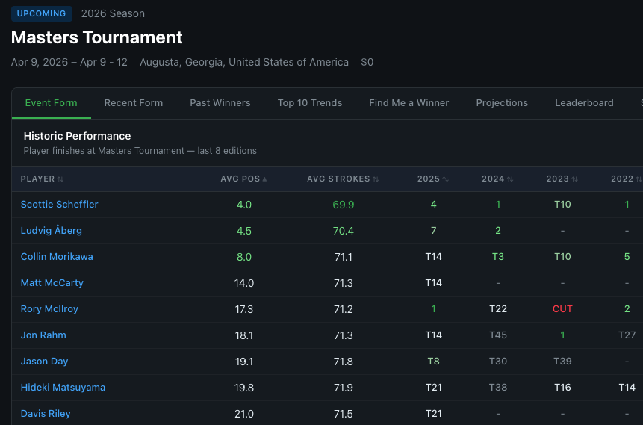Viewport: 643px width, 425px height.
Task: Select the Event Form tab
Action: pyautogui.click(x=51, y=103)
